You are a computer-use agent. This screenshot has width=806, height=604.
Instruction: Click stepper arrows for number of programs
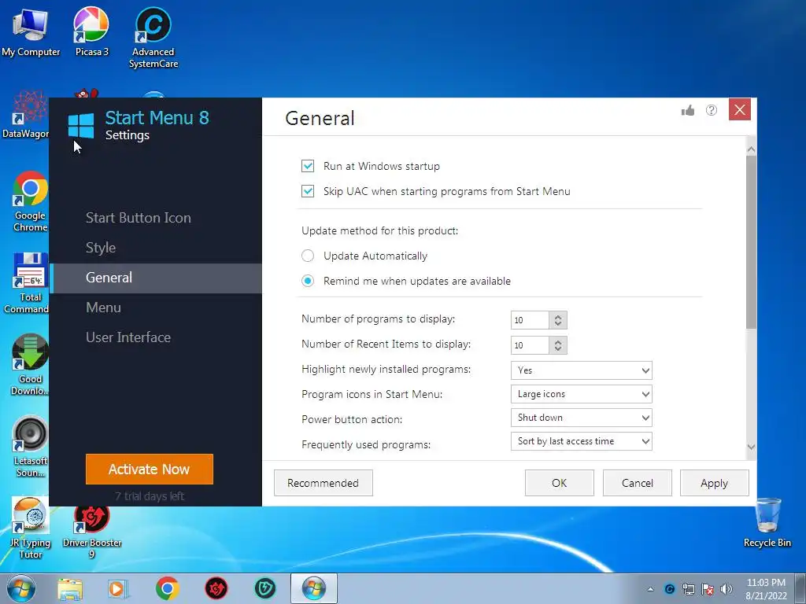[x=558, y=320]
